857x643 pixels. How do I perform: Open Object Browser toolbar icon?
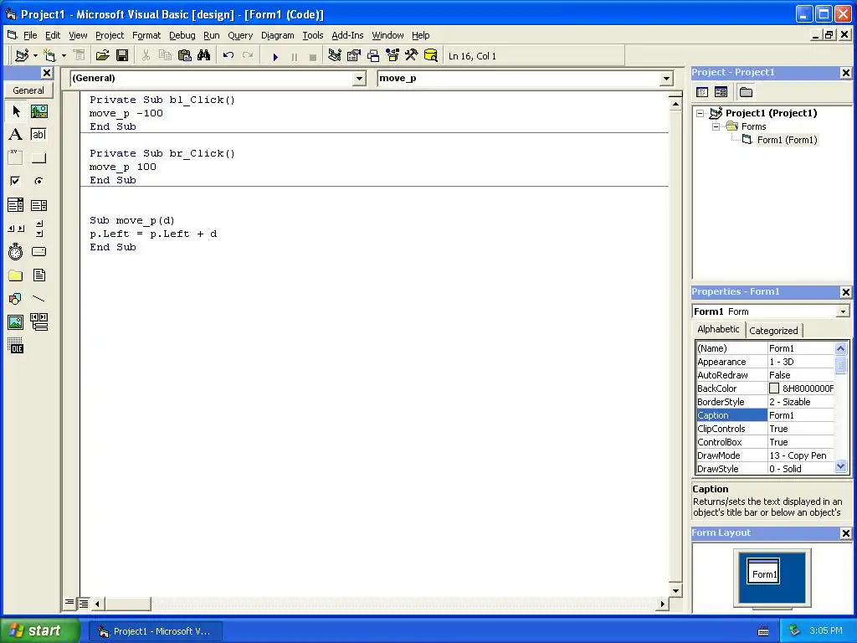393,56
